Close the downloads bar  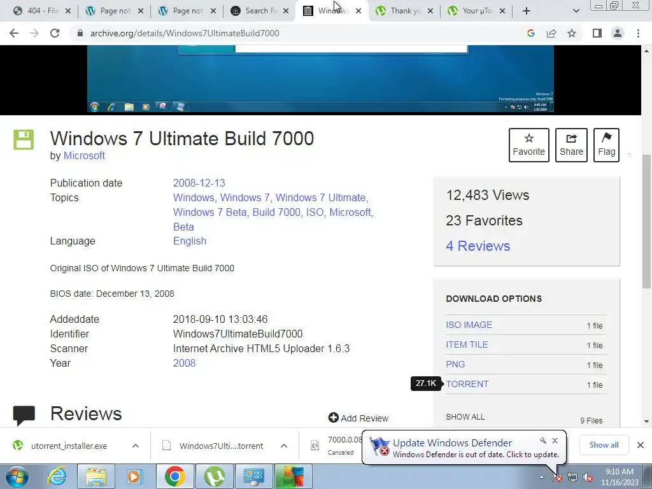641,445
